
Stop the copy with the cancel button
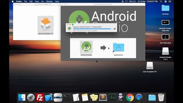[115, 29]
